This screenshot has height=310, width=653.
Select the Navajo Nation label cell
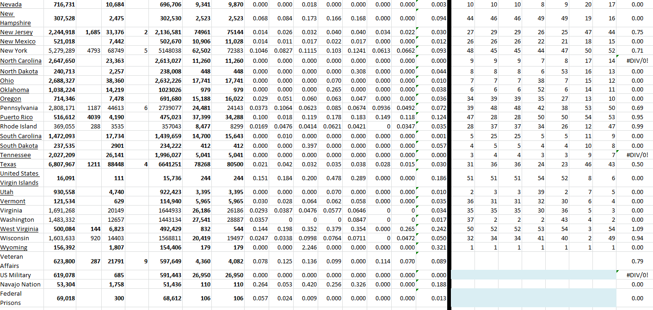20,285
